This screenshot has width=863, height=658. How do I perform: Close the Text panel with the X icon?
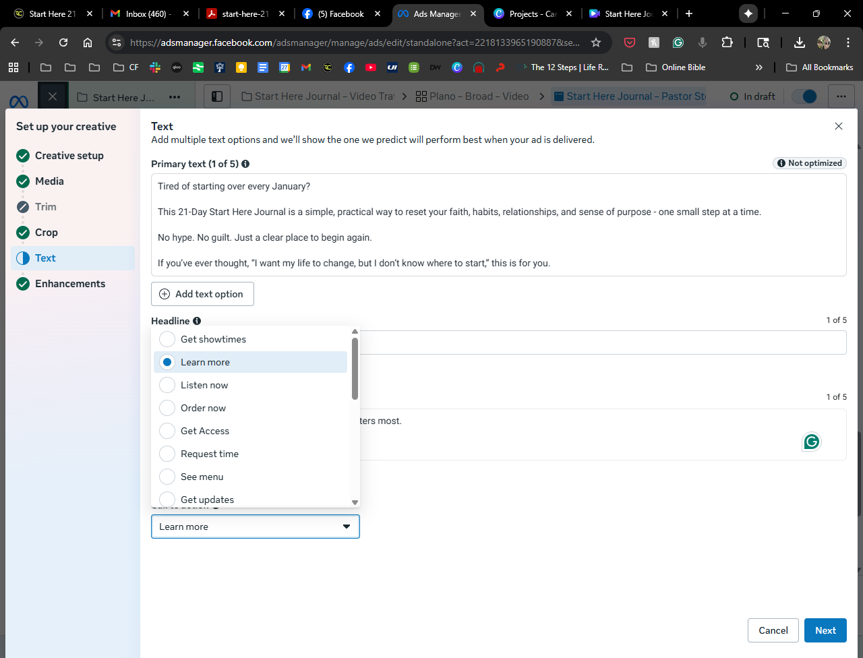[x=839, y=126]
